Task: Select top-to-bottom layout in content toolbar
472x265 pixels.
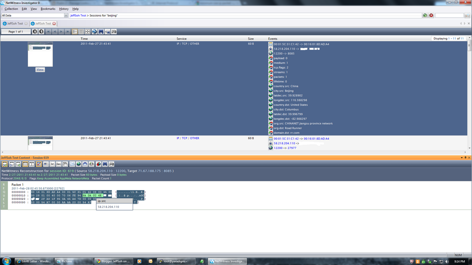Action: [x=25, y=164]
